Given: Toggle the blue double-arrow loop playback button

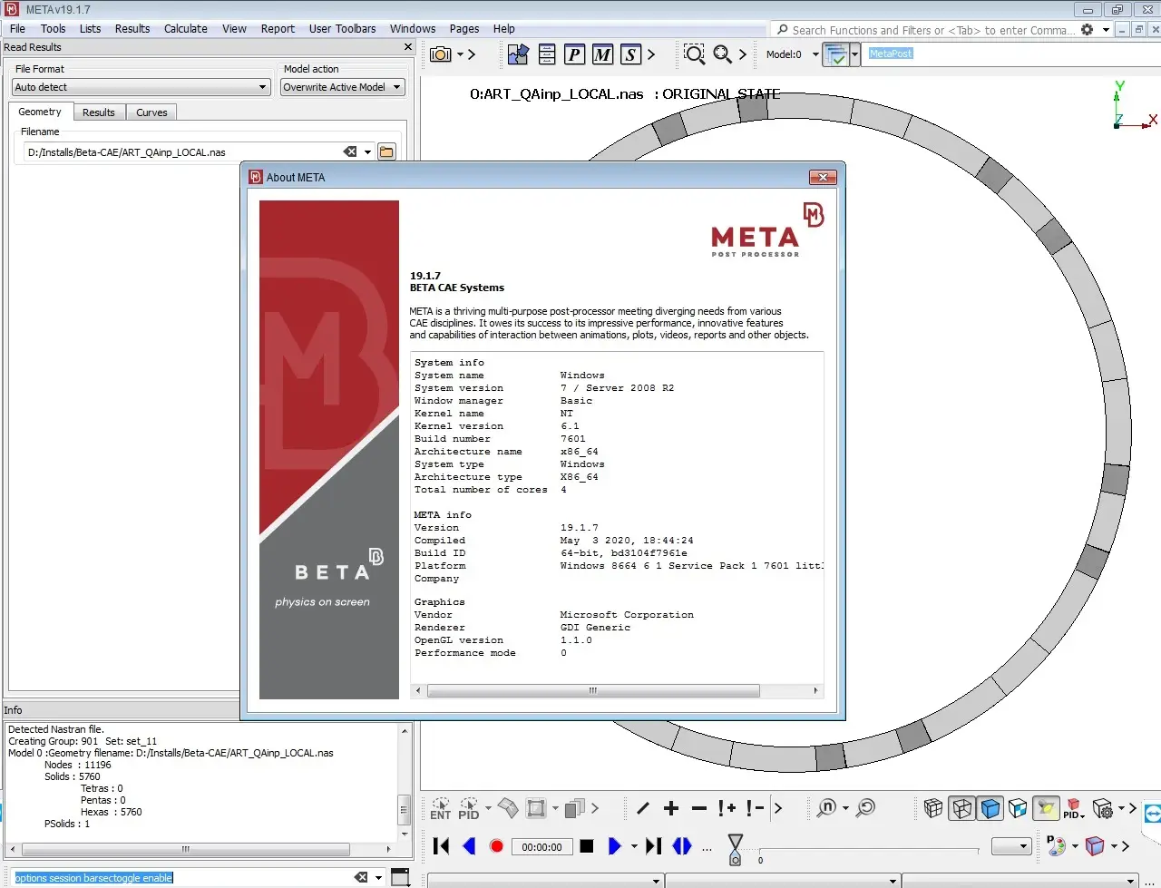Looking at the screenshot, I should tap(682, 846).
